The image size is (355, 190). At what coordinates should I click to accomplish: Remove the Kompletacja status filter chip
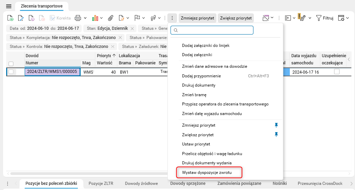tap(120, 38)
